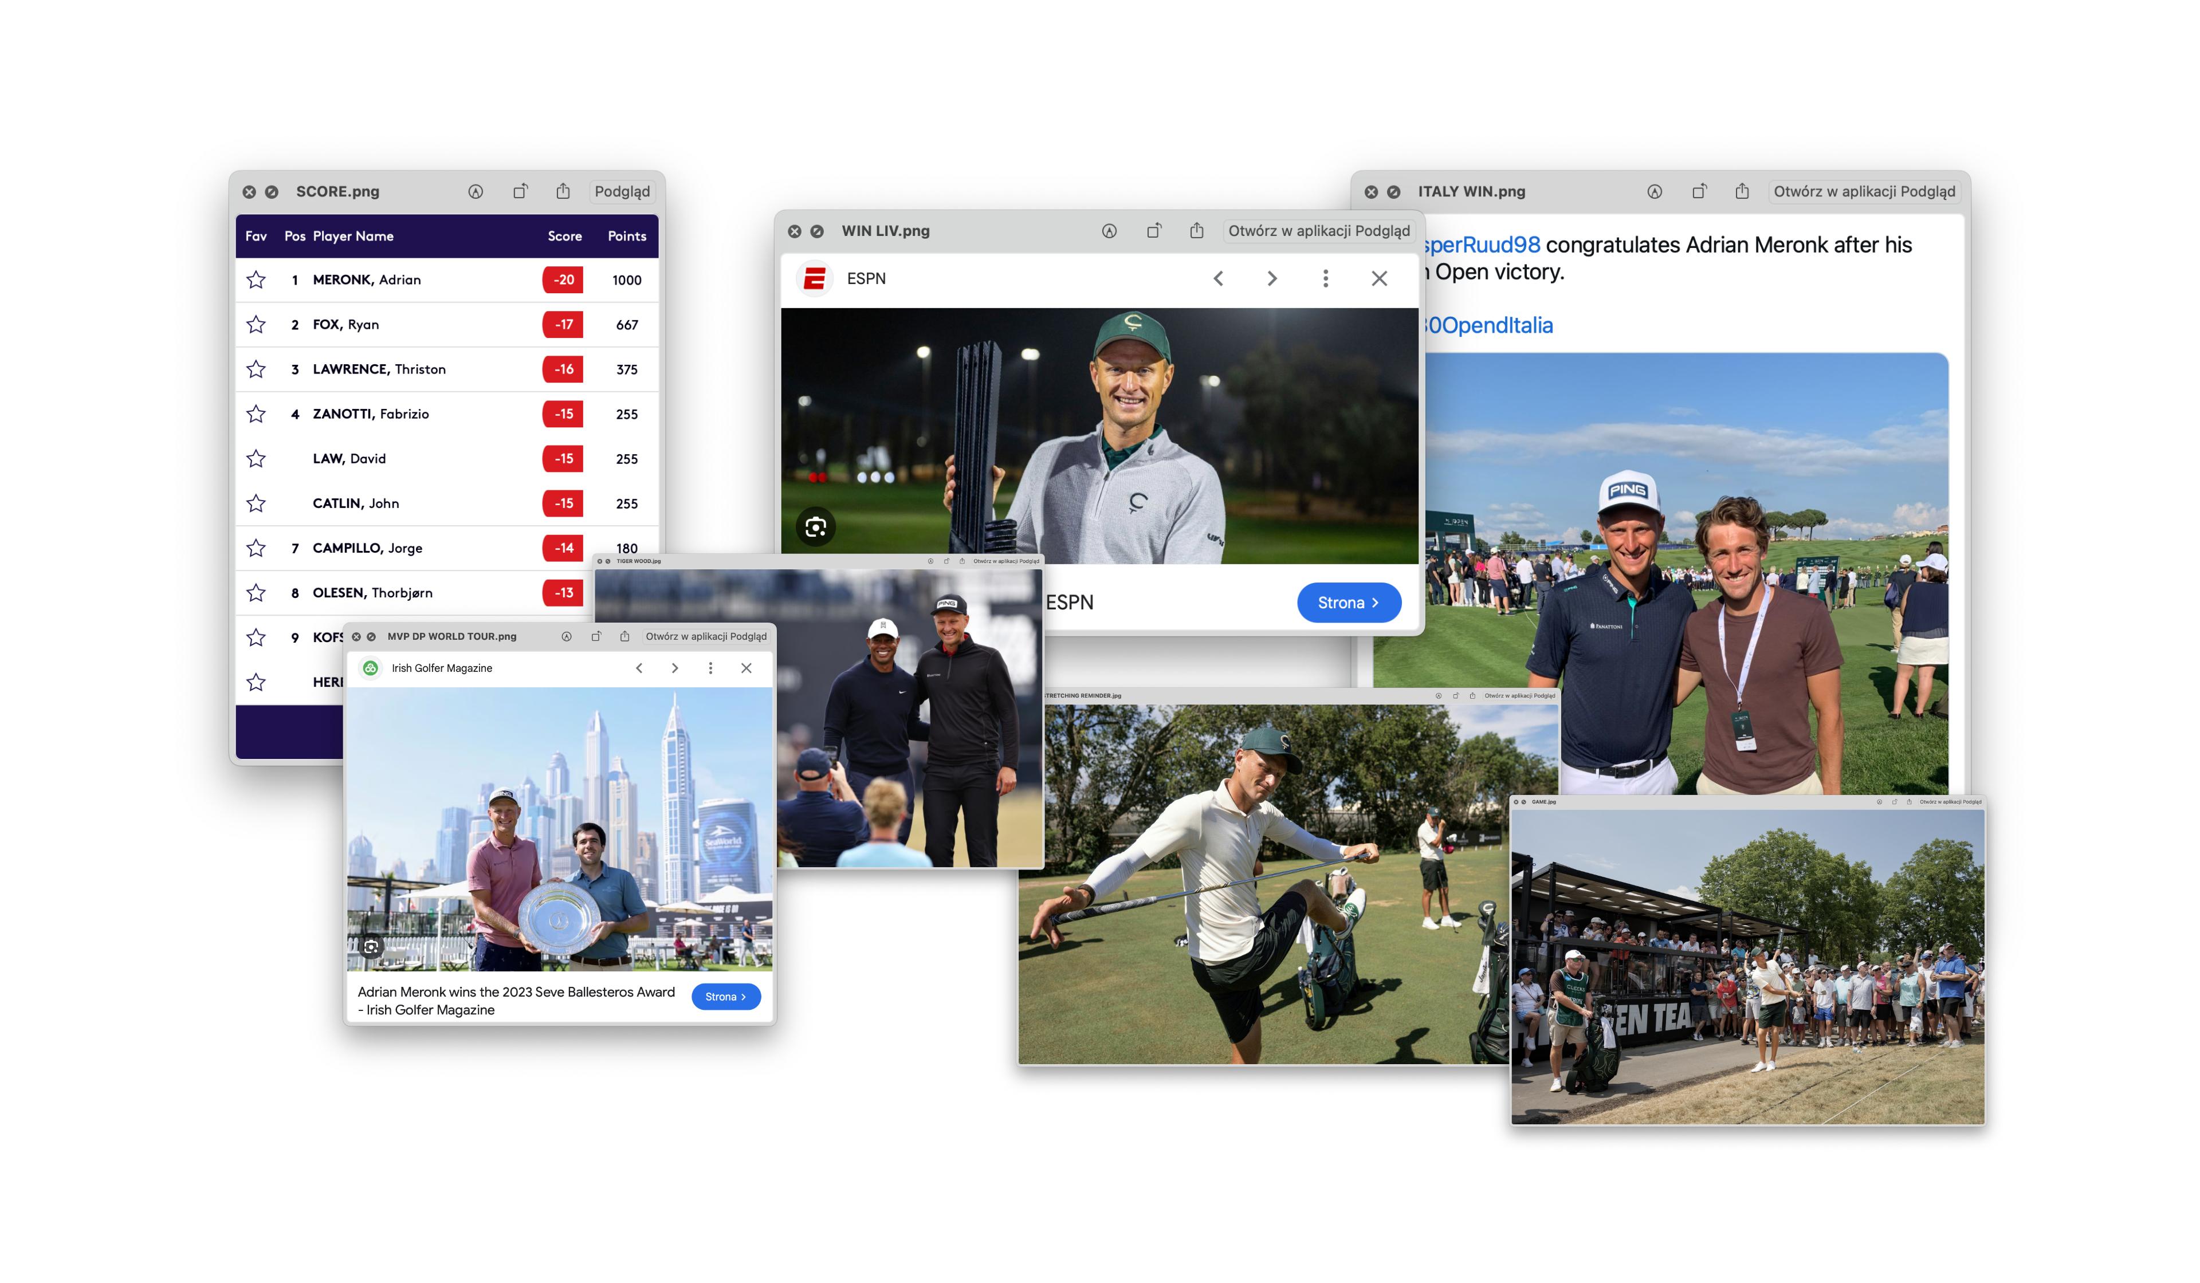
Task: Go to next image in ESPN panel
Action: (x=1272, y=278)
